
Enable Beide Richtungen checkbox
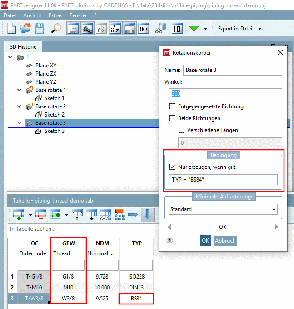[172, 118]
